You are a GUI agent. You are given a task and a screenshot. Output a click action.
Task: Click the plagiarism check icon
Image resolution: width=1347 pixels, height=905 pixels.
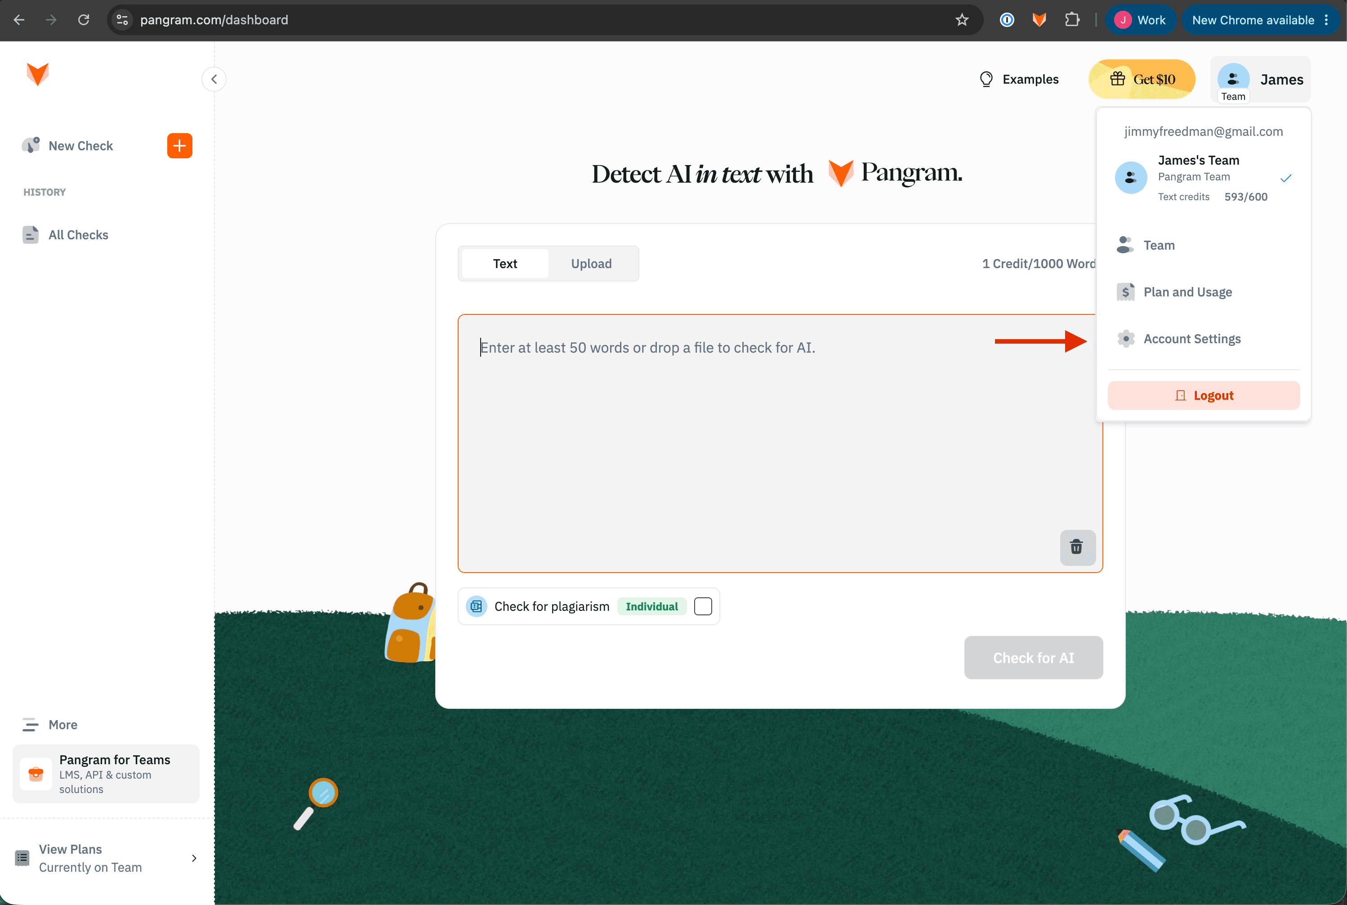point(477,607)
